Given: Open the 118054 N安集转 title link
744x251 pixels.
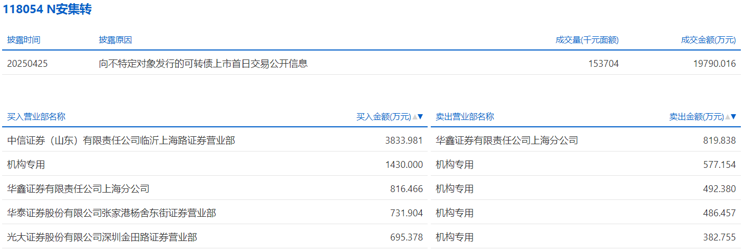Looking at the screenshot, I should [47, 9].
